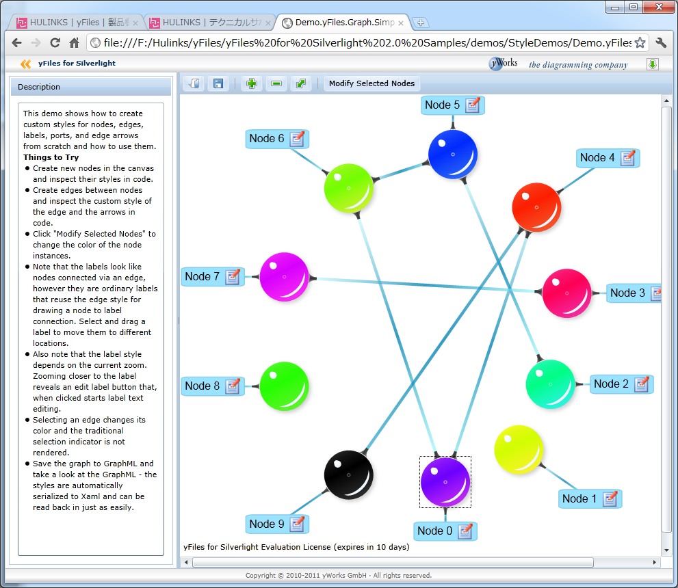Open the browser wrench menu

pyautogui.click(x=661, y=43)
